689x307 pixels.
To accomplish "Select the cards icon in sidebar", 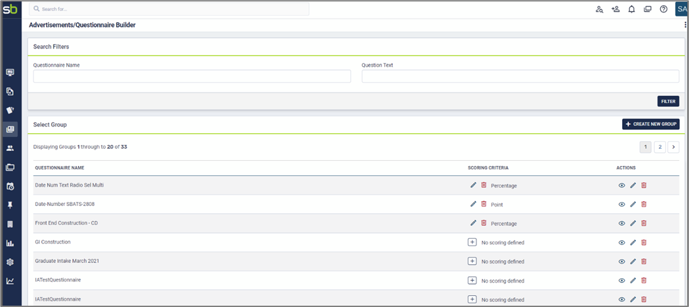I will tap(10, 110).
